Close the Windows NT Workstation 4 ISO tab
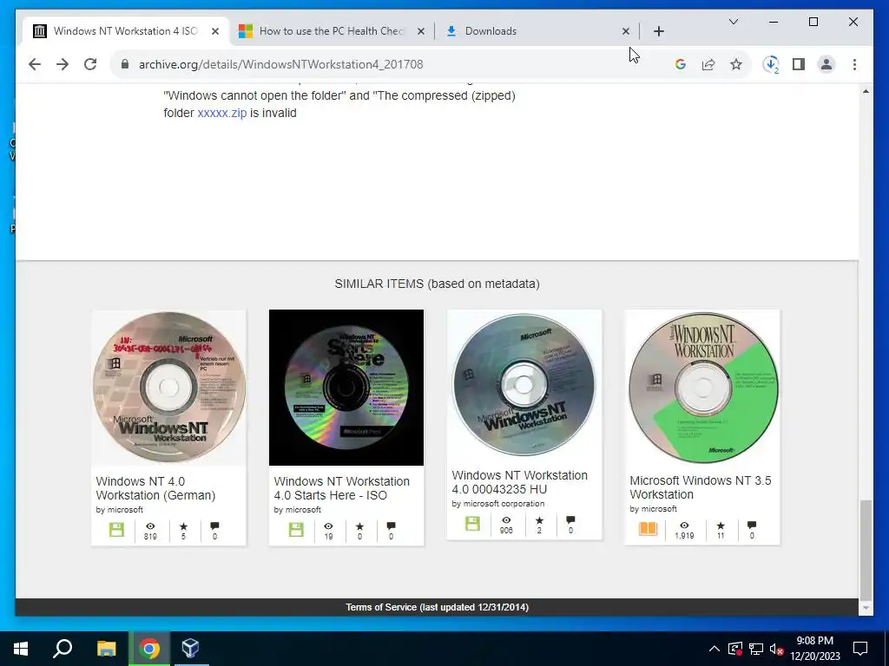Viewport: 889px width, 666px height. click(215, 31)
